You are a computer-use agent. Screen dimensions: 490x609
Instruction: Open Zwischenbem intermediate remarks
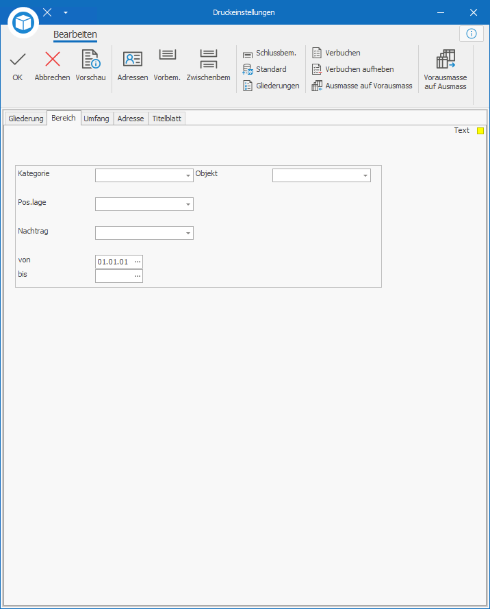click(208, 66)
